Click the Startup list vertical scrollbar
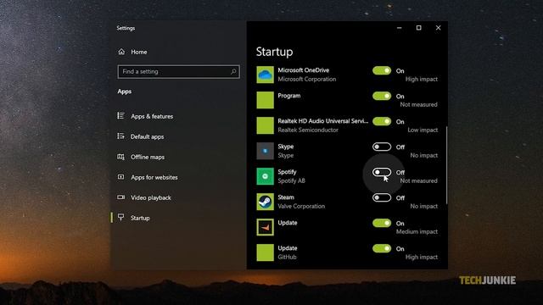 coord(447,165)
